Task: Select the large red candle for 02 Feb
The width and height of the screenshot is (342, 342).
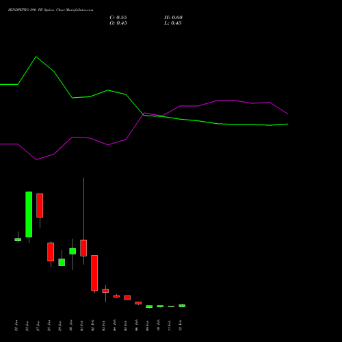Action: 94,273
